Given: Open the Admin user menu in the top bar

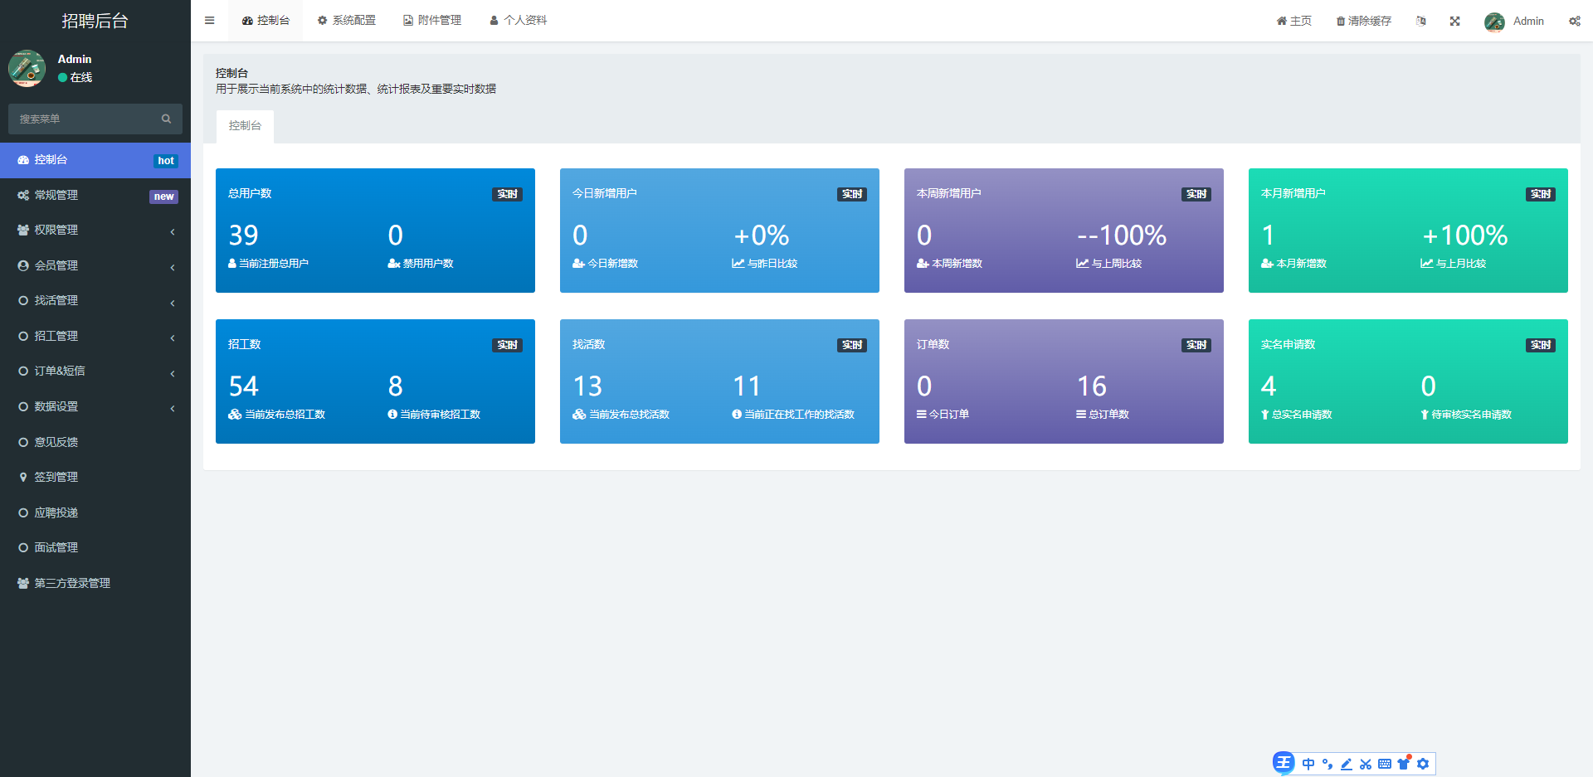Looking at the screenshot, I should [1514, 21].
